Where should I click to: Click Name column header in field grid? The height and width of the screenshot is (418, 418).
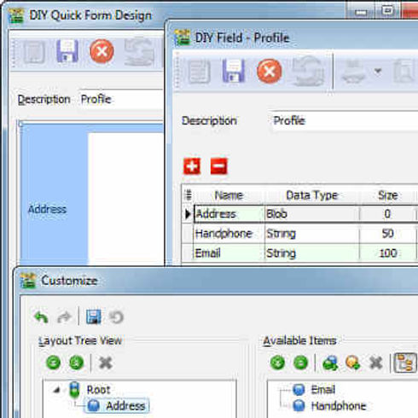[x=229, y=195]
